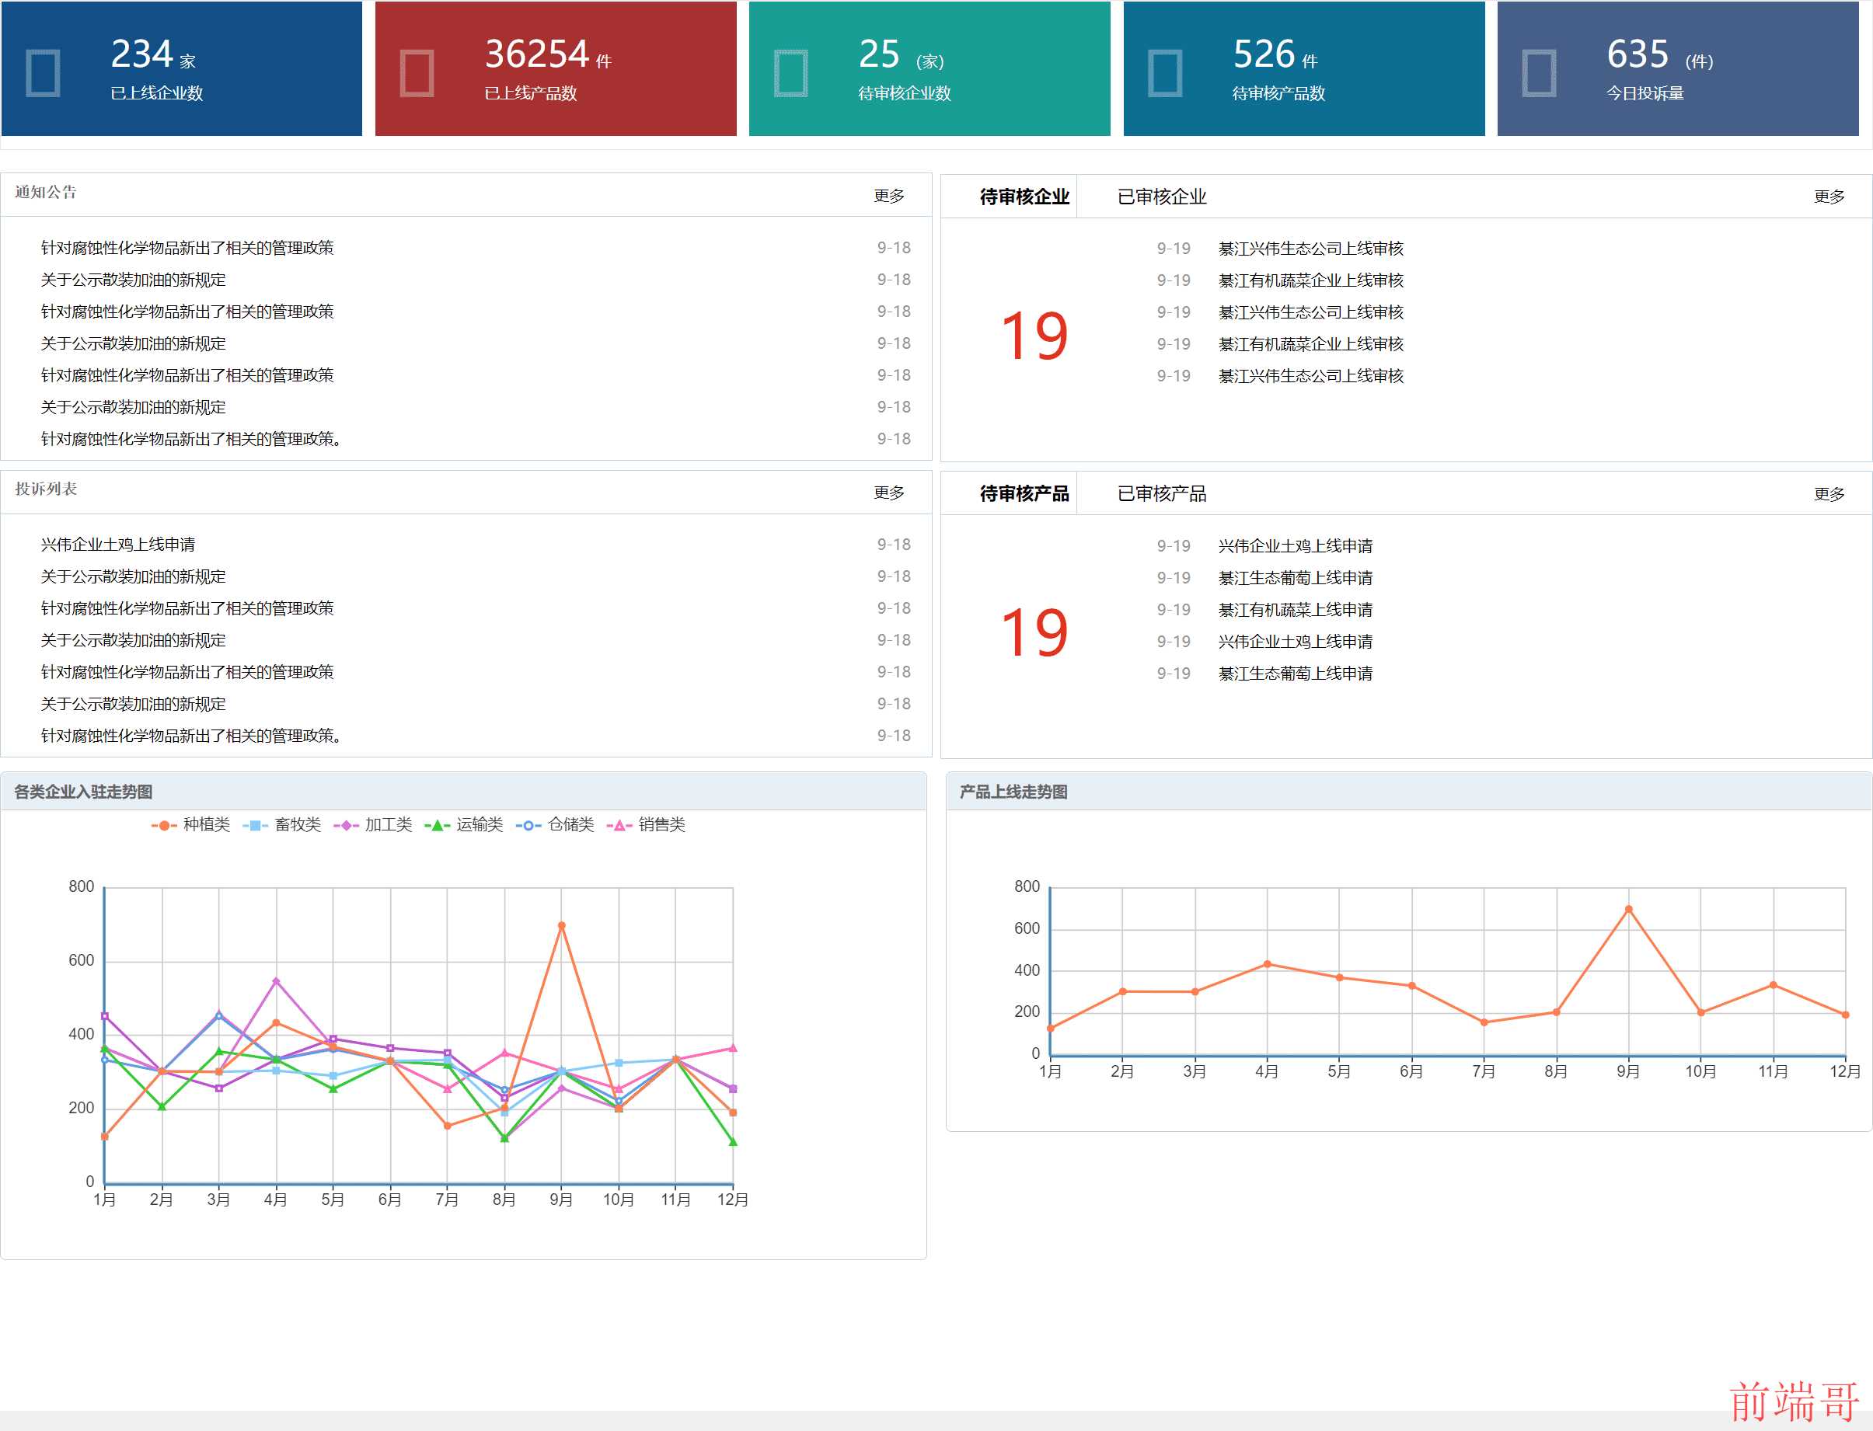Screen dimensions: 1873x1431
Task: Toggle 加工类 legend series
Action: coord(372,824)
